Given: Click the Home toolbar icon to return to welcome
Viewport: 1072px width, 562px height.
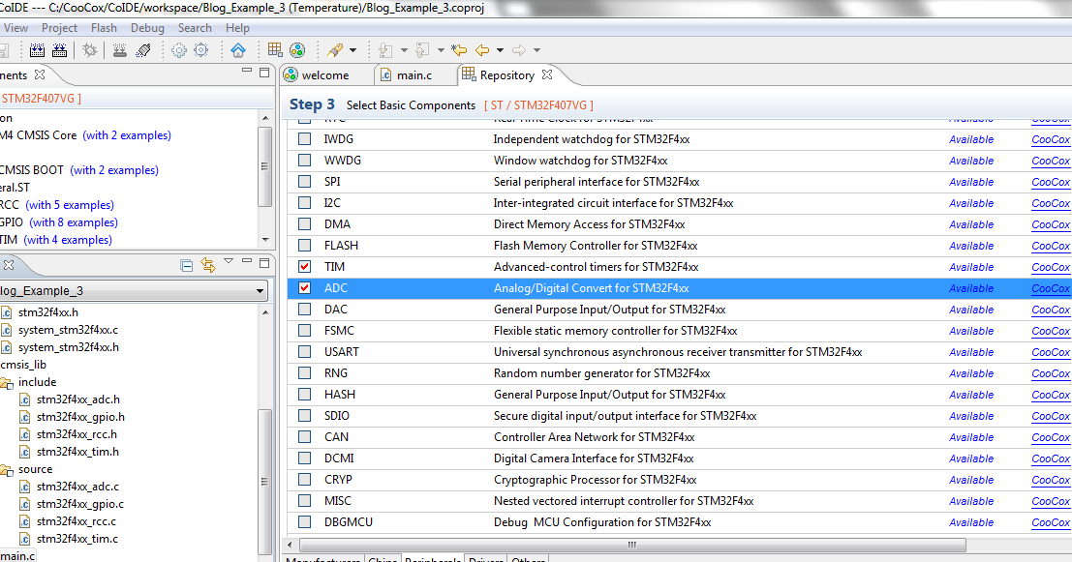Looking at the screenshot, I should click(x=237, y=49).
